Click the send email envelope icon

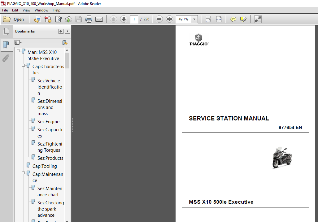coord(99,19)
